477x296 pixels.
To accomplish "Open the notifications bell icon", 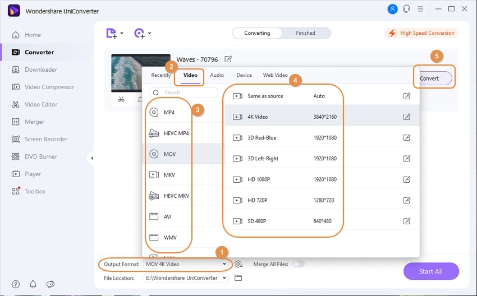I will [33, 284].
